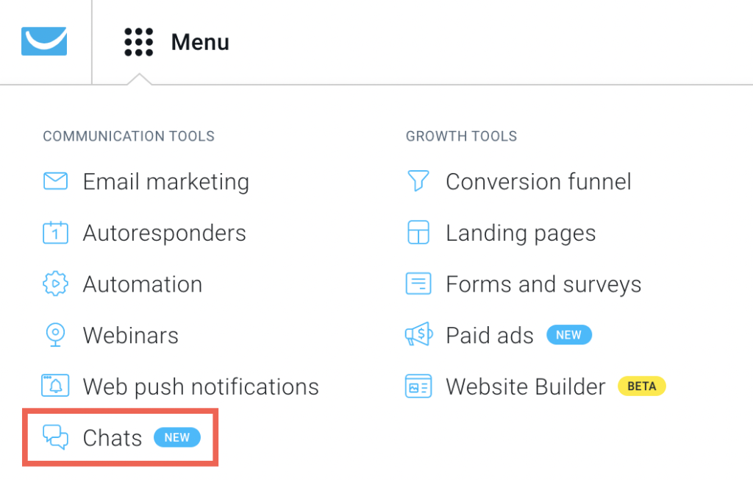Click the Paid ads megaphone icon
753x480 pixels.
(418, 335)
